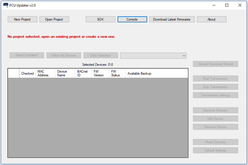Sort by FW Version column header
The width and height of the screenshot is (248, 165).
pos(100,73)
